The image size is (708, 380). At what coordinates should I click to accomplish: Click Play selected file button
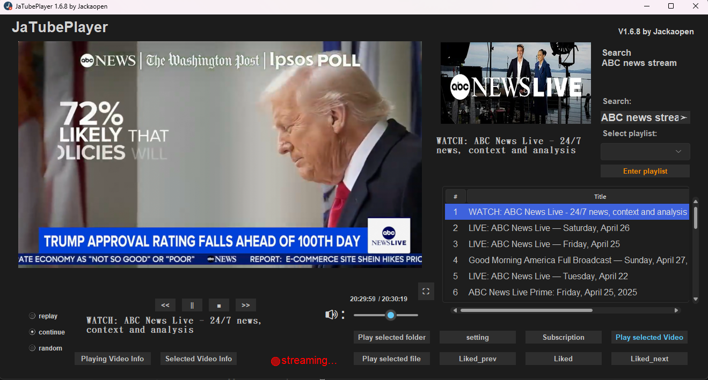[392, 359]
